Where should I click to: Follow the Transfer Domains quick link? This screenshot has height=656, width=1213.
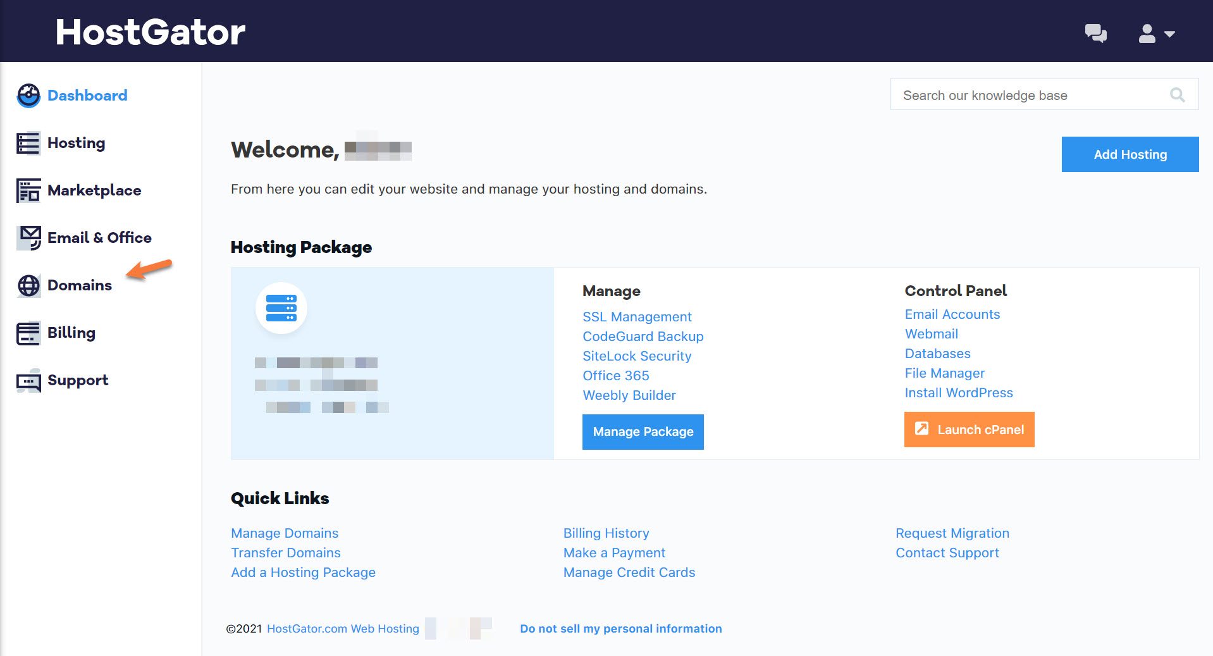(286, 553)
